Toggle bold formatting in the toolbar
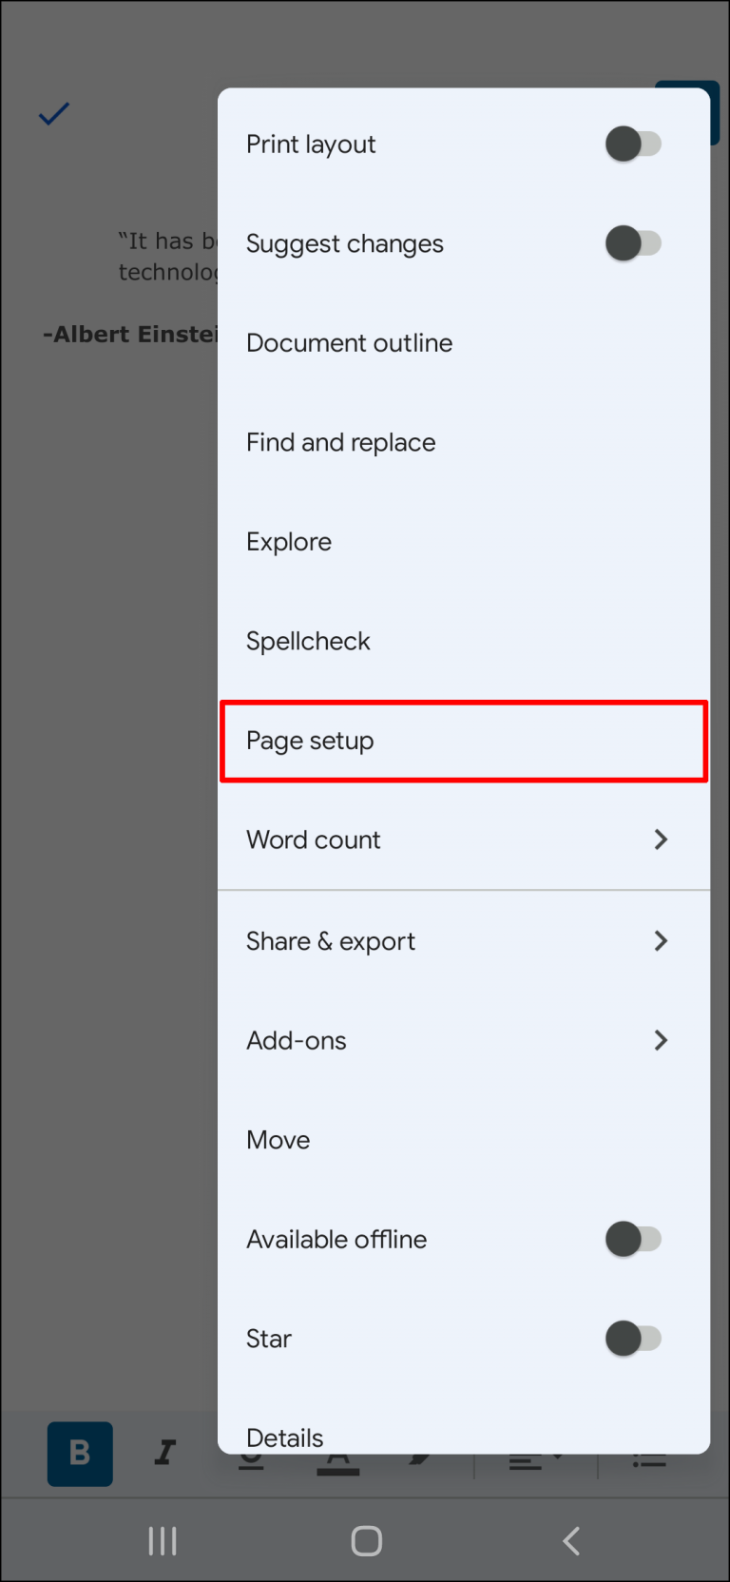 coord(80,1454)
